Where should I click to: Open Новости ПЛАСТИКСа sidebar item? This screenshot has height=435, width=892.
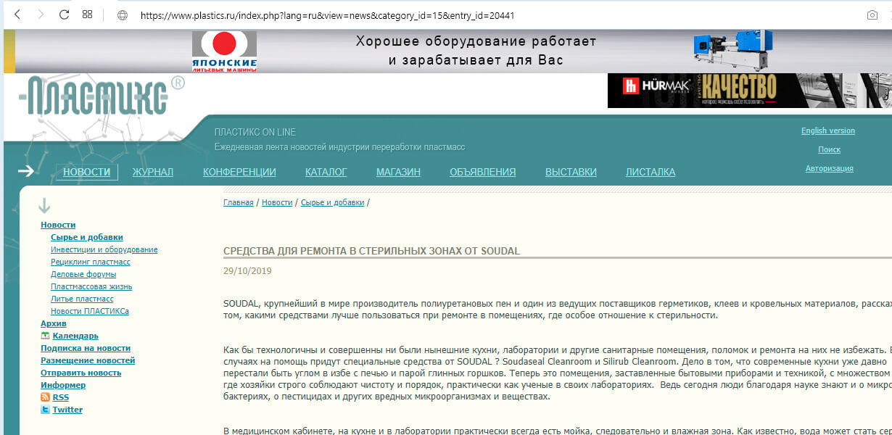click(90, 311)
